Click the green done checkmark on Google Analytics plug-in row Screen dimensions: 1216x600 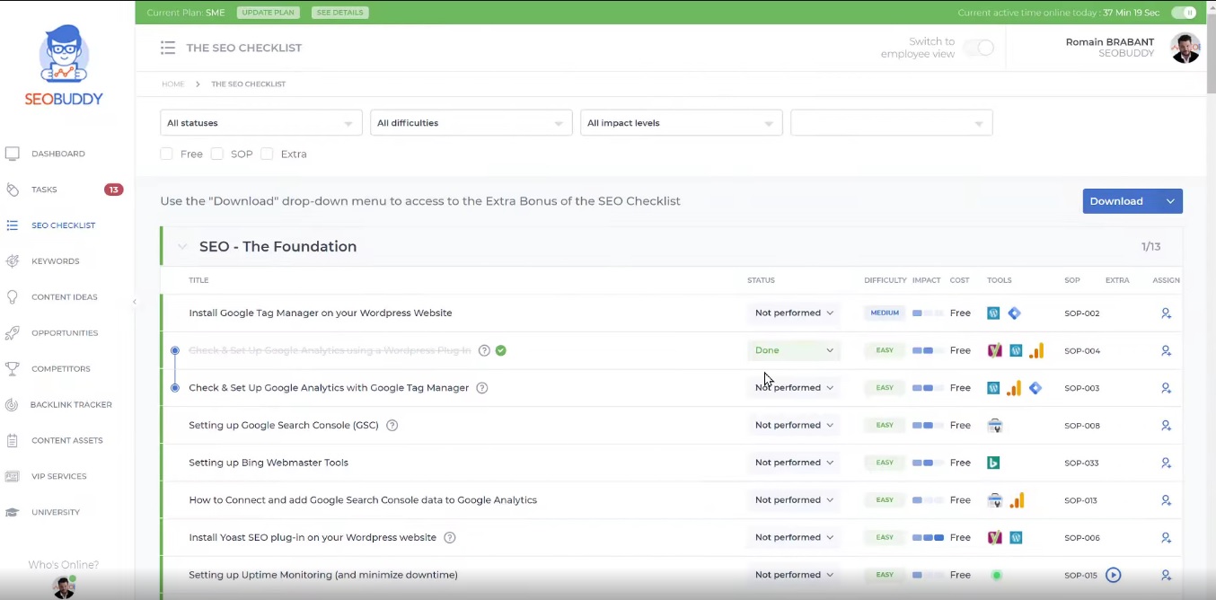tap(501, 350)
